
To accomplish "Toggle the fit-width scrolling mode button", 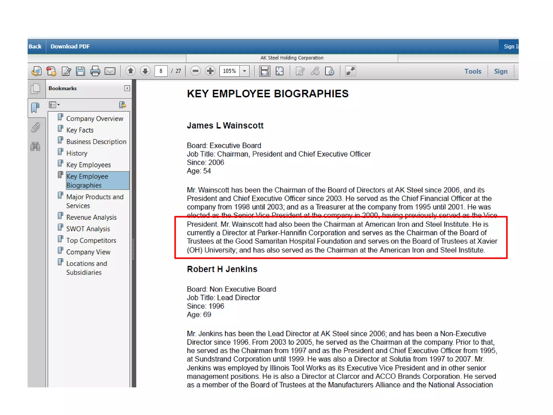I will pos(265,71).
